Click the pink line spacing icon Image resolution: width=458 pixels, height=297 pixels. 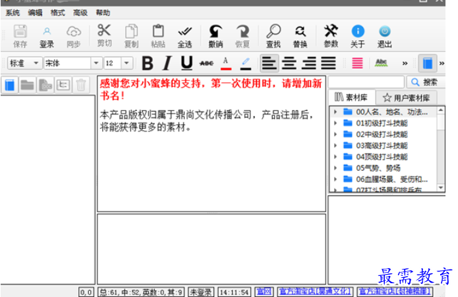click(357, 63)
